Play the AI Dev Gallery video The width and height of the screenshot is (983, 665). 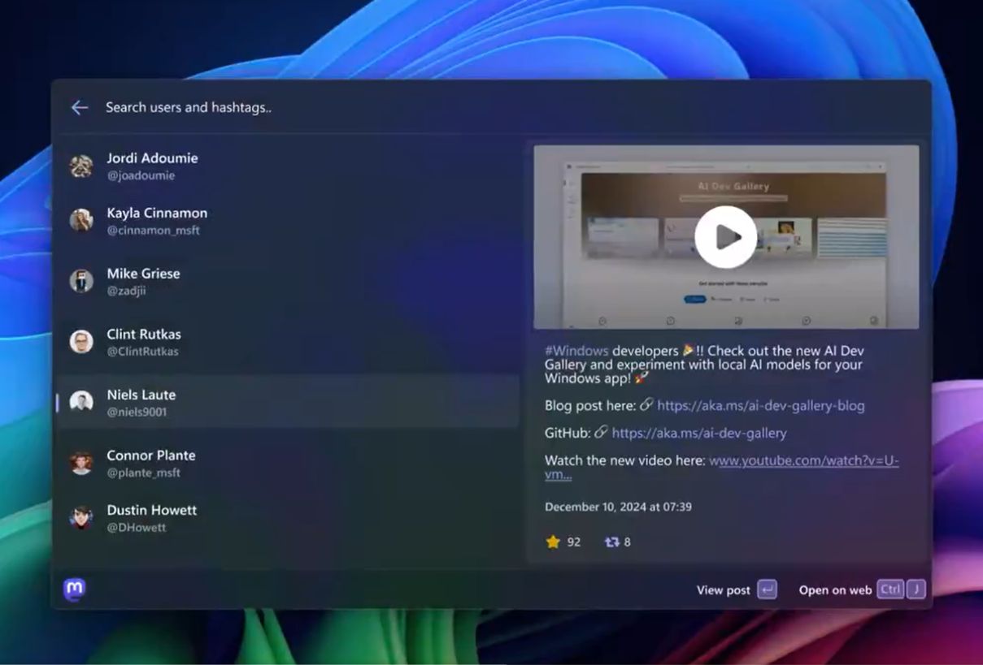(726, 237)
